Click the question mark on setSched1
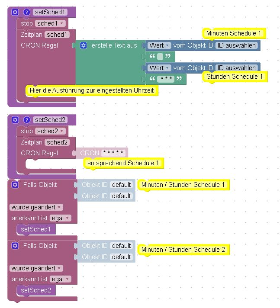Screen dimensions: 280x308 point(26,12)
